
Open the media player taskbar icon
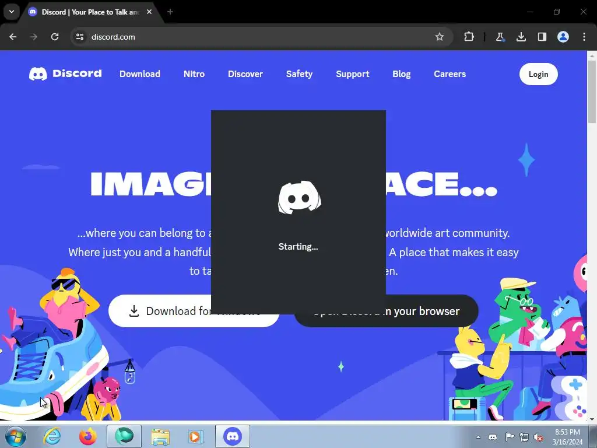pyautogui.click(x=196, y=436)
